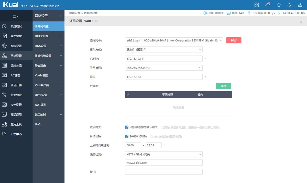Click the plus icon next to wan1

pos(97,21)
